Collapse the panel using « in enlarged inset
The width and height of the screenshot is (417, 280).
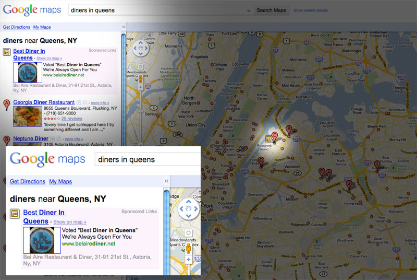pos(166,181)
